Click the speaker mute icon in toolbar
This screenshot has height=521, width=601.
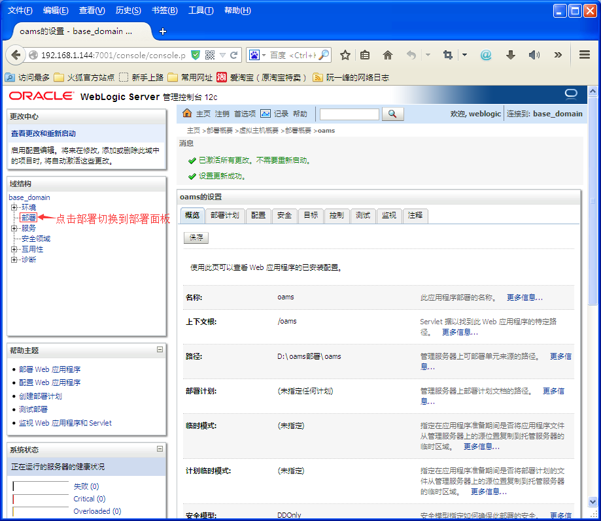534,55
